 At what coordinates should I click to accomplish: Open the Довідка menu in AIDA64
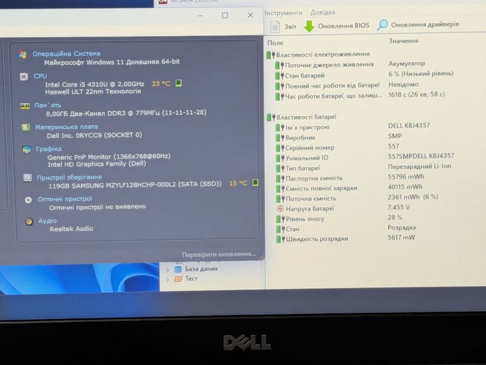coord(323,12)
